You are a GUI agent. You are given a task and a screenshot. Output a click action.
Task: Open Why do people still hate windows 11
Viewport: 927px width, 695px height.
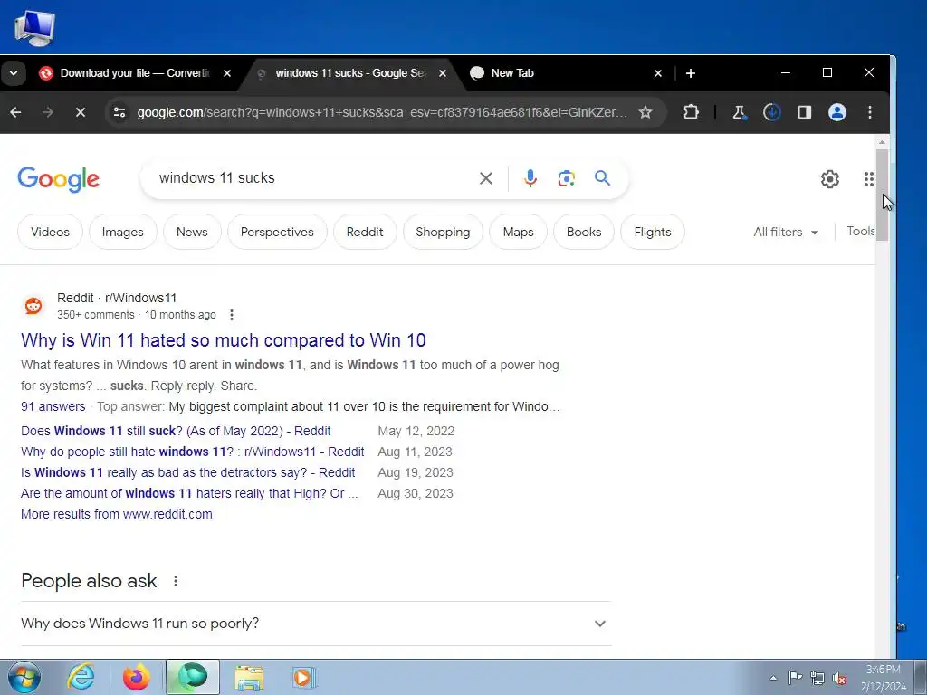pyautogui.click(x=192, y=452)
